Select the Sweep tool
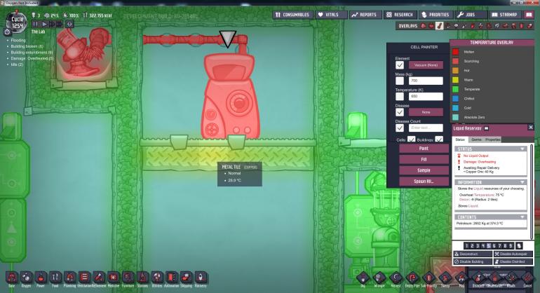 point(445,278)
